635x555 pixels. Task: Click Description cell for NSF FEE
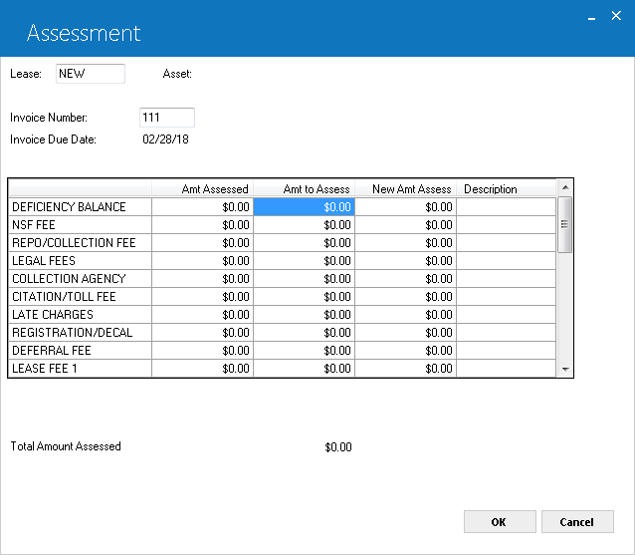click(507, 225)
